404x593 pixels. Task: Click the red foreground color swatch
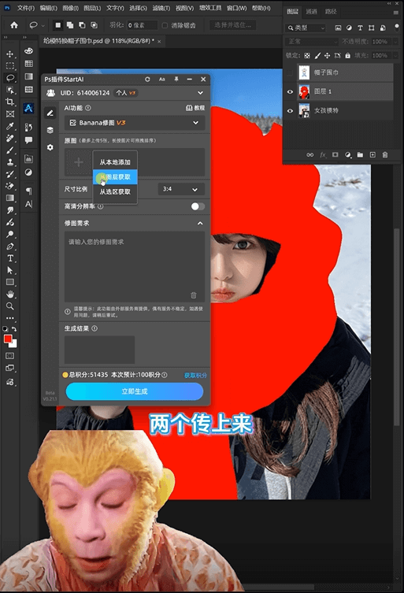pos(8,339)
